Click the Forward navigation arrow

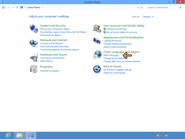9,8
